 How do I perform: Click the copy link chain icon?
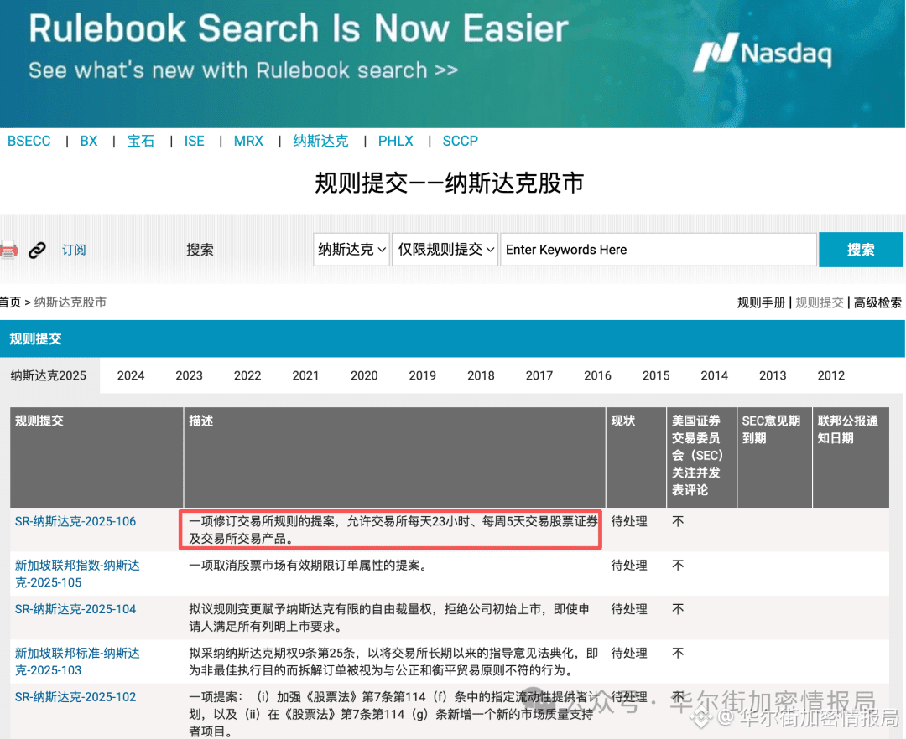(38, 250)
